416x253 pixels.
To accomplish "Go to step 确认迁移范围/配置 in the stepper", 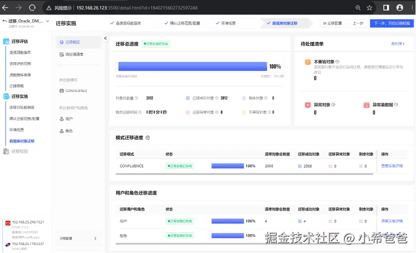I will [182, 23].
